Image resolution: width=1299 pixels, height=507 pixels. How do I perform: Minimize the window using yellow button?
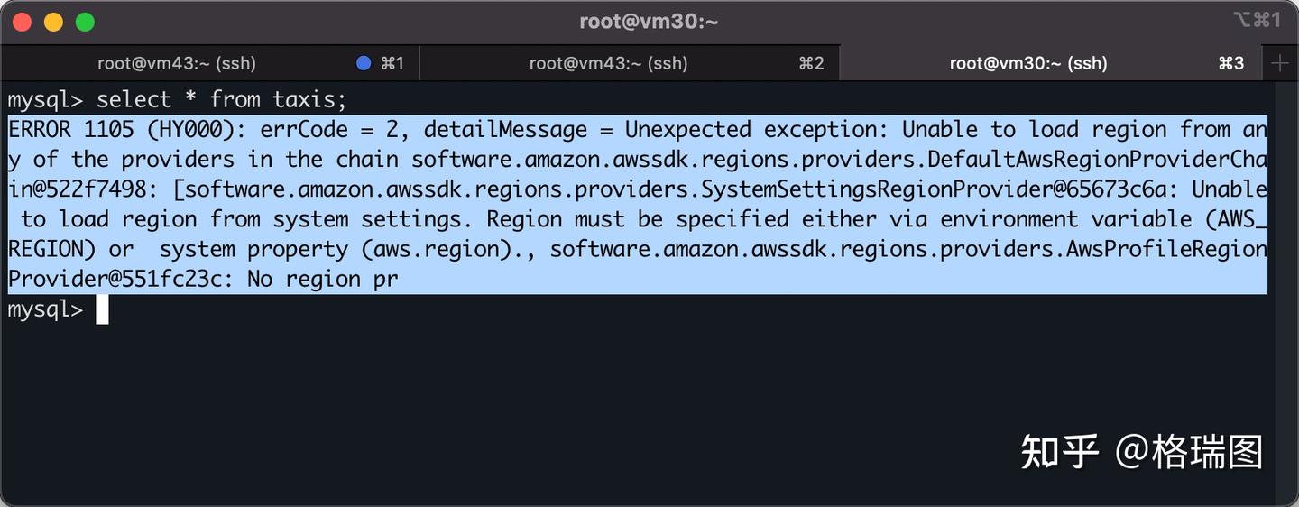pos(53,22)
